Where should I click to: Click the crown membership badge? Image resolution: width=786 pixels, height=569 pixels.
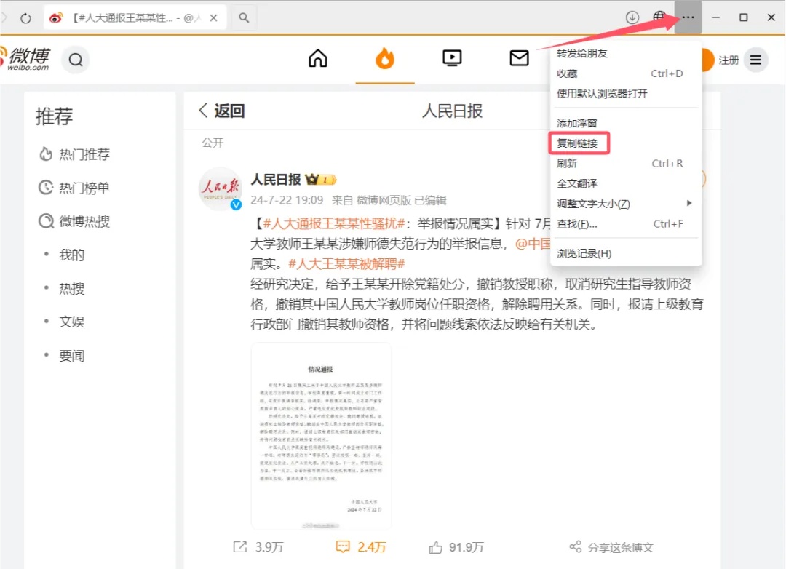(x=320, y=180)
